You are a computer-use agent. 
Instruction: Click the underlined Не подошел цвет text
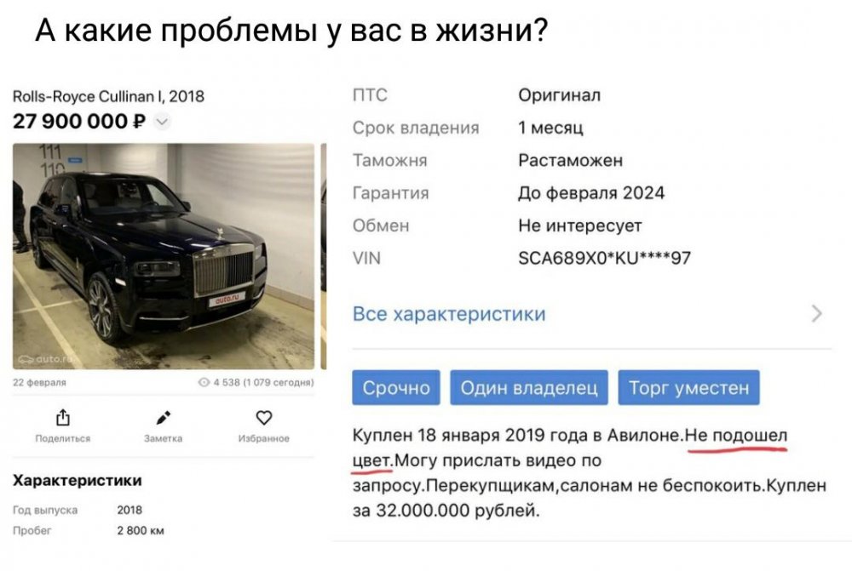pyautogui.click(x=736, y=437)
